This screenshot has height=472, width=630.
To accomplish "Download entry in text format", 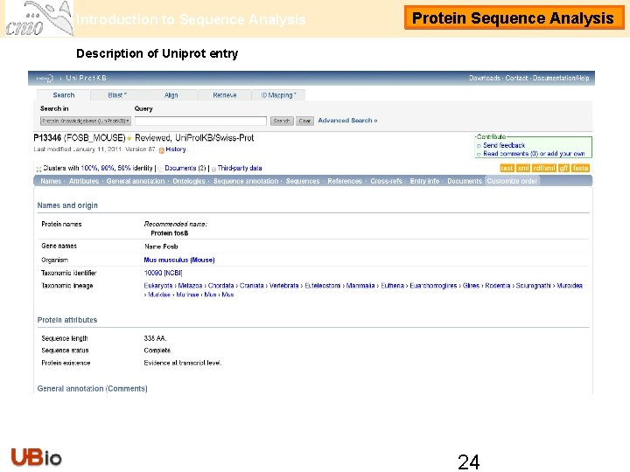I will tap(507, 168).
